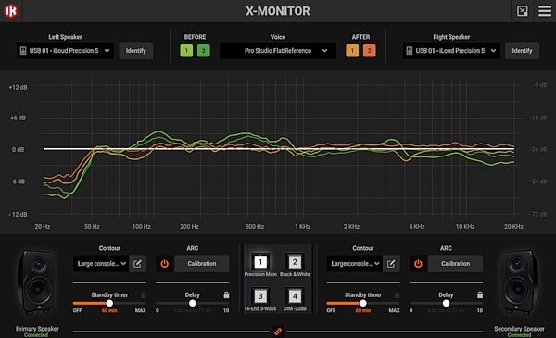Toggle the secondary speaker Delay lock
The width and height of the screenshot is (556, 338).
tap(480, 294)
